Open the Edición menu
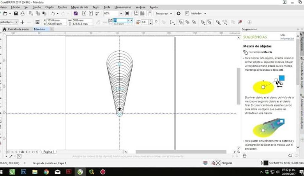 click(15, 7)
